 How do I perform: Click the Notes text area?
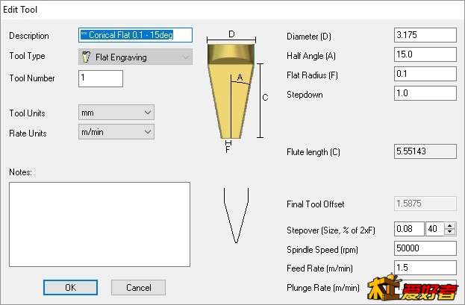(x=99, y=224)
